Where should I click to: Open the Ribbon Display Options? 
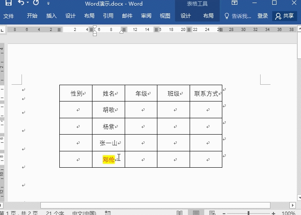coord(234,3)
